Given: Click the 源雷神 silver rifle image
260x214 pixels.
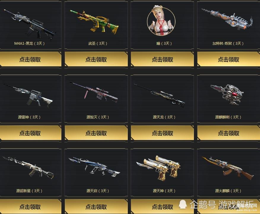Looking at the screenshot, I should (x=28, y=95).
